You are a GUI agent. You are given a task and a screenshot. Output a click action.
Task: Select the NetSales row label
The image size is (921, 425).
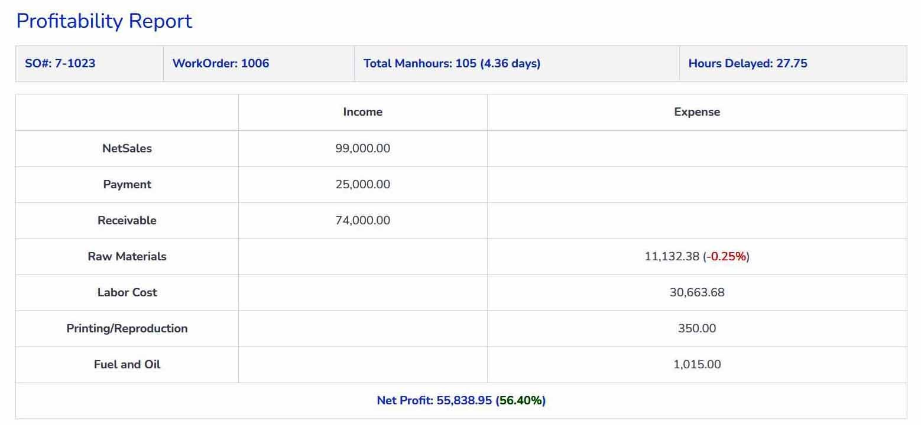pyautogui.click(x=127, y=149)
